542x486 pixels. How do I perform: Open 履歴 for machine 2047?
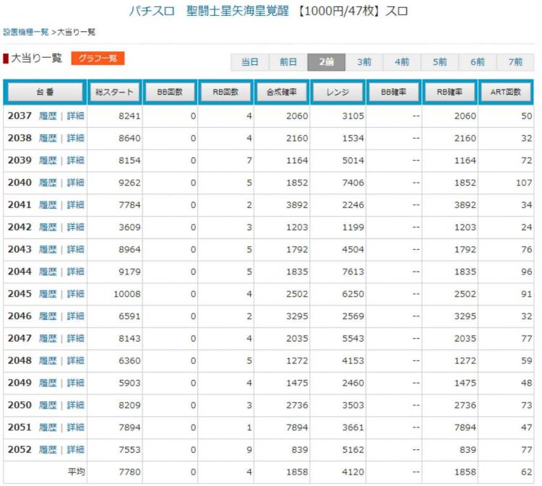pos(48,339)
